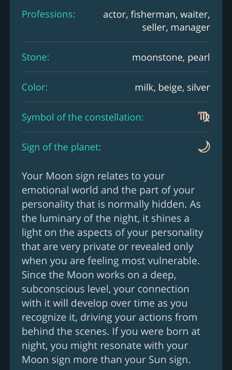Select the "Stone:" row label
The height and width of the screenshot is (370, 232).
tap(36, 57)
